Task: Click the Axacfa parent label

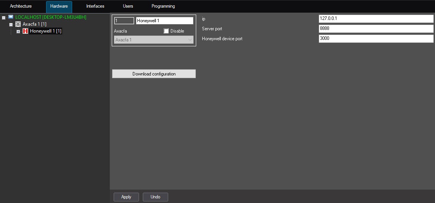Action: (x=121, y=31)
